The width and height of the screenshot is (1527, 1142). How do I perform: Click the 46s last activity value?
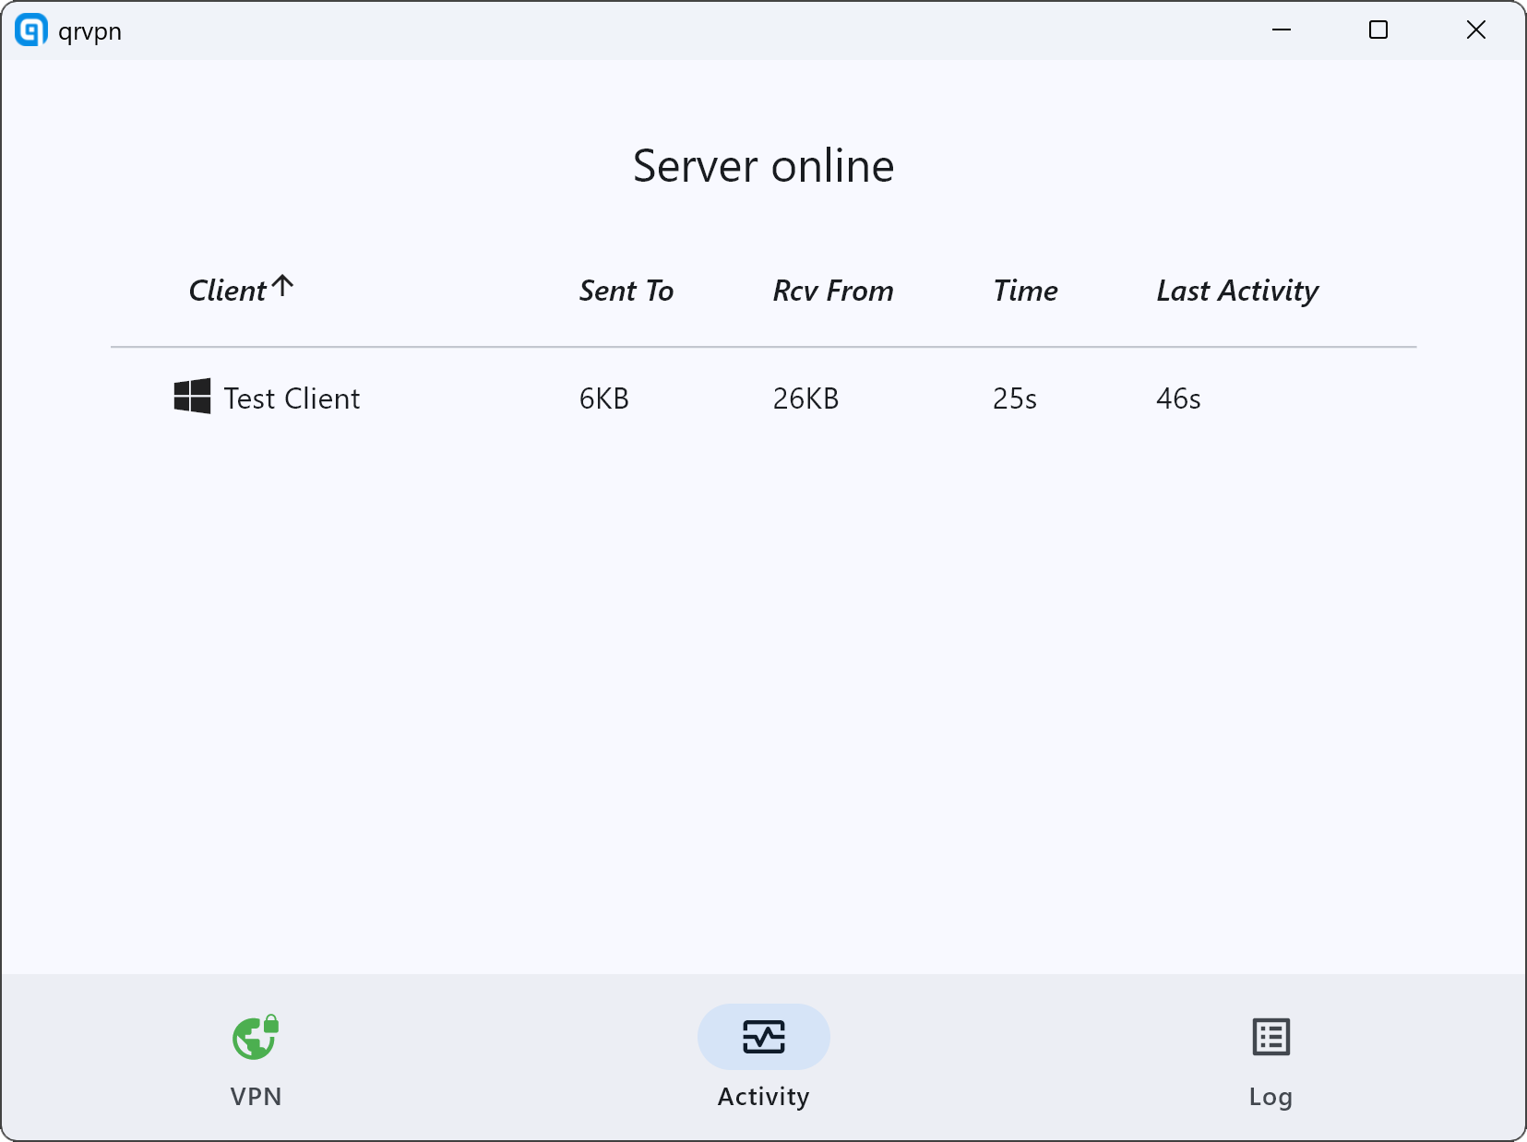(1178, 399)
